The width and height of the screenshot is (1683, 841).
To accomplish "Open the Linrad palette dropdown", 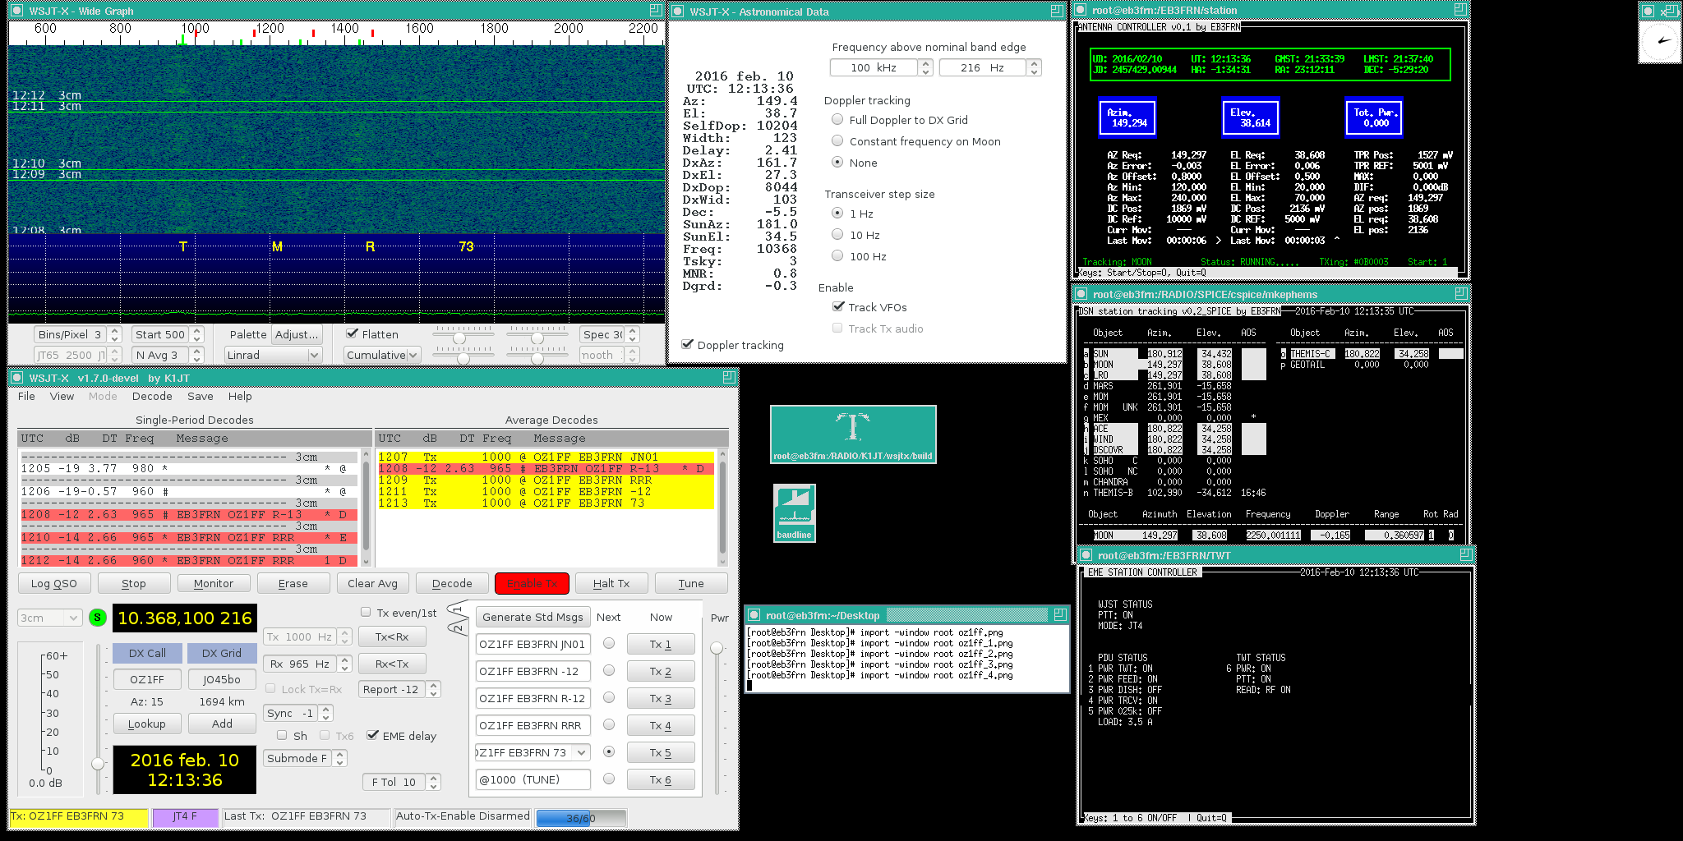I will [273, 355].
